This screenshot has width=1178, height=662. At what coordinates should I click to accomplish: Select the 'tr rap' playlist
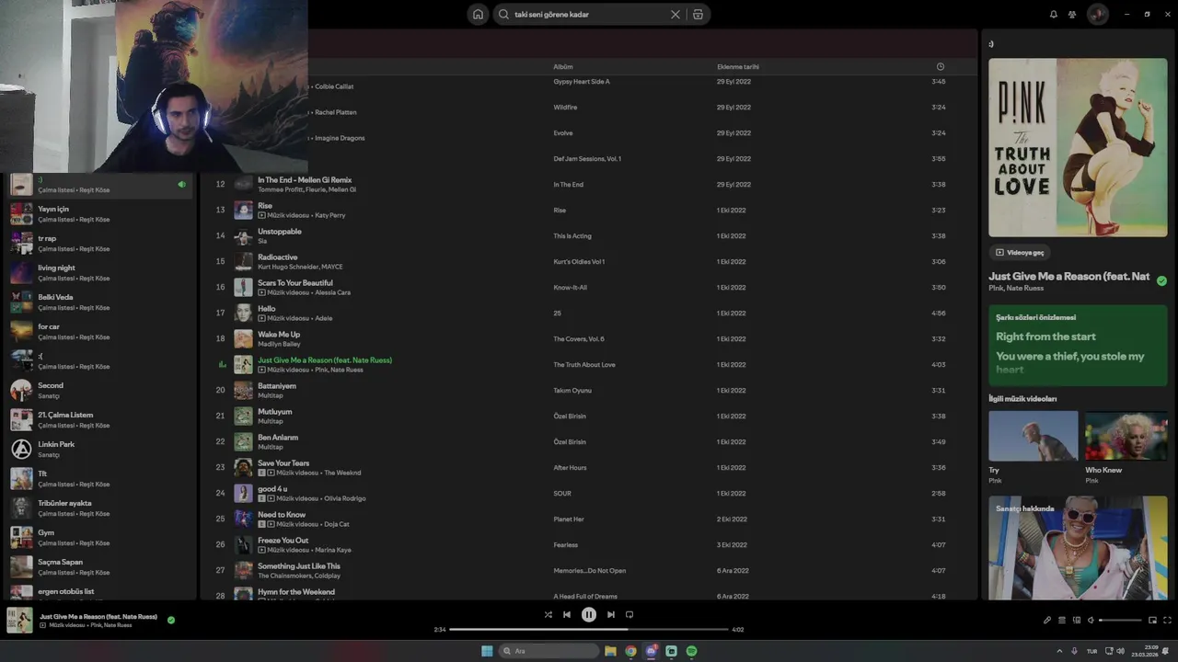101,243
